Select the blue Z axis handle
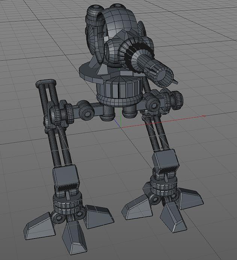 117,123
